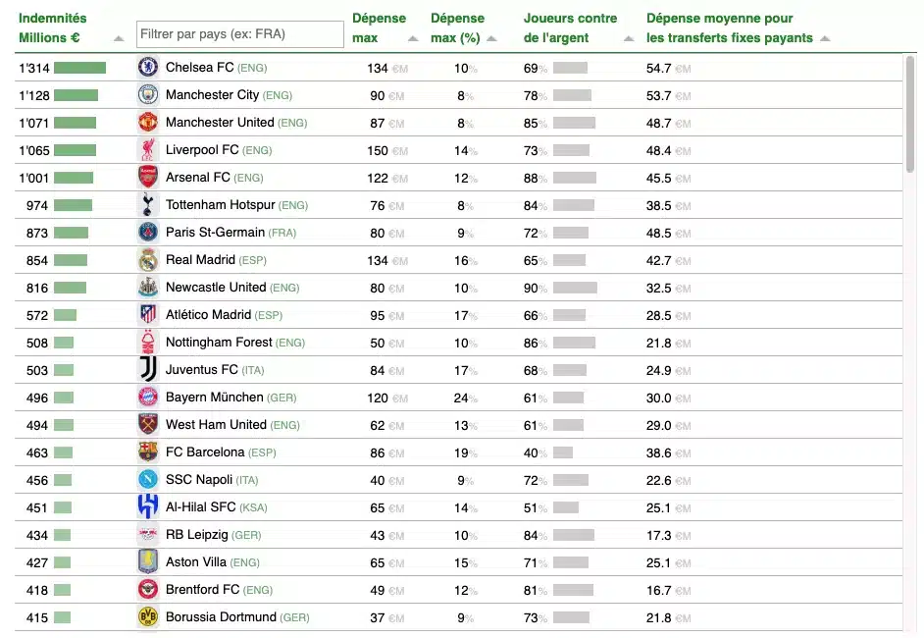Image resolution: width=924 pixels, height=638 pixels.
Task: Sort by Dépense max (%) arrow
Action: pos(491,39)
